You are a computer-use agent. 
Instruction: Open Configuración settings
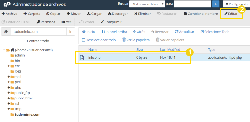coord(236,4)
